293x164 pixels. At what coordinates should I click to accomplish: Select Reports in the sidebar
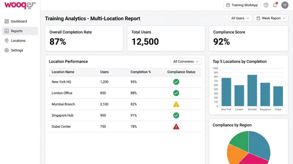point(20,31)
